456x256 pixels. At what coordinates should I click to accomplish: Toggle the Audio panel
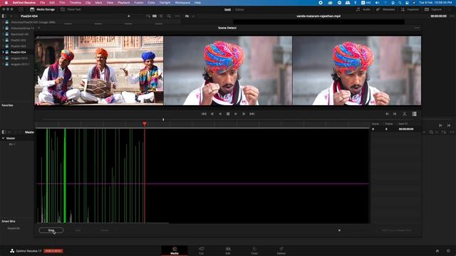(363, 9)
